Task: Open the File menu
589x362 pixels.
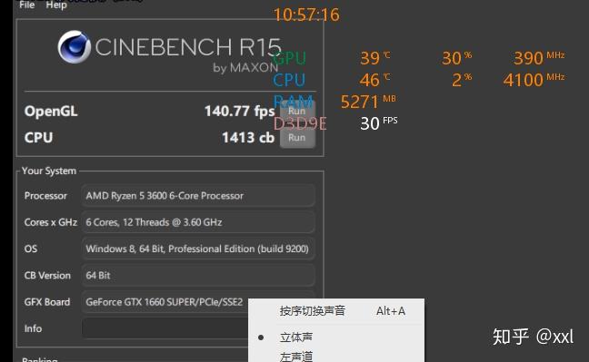Action: 27,5
